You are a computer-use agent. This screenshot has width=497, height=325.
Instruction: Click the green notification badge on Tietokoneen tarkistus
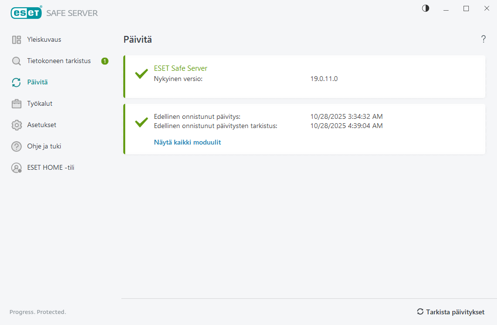click(105, 61)
